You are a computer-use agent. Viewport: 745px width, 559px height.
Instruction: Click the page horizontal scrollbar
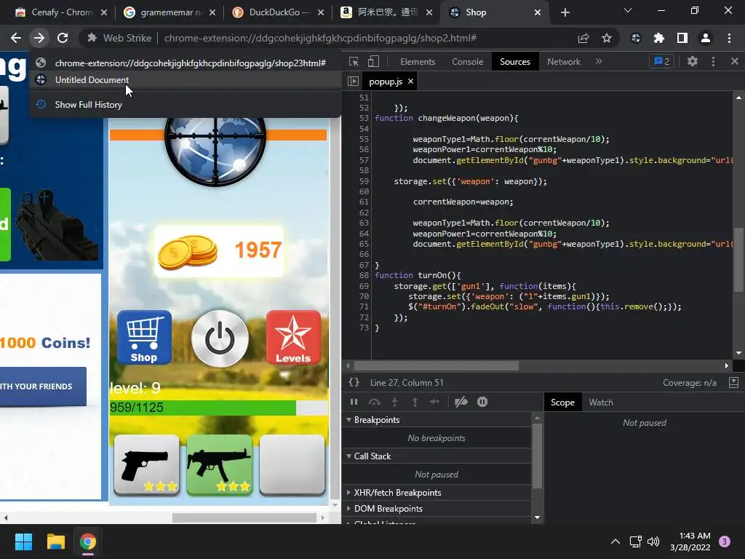(244, 518)
